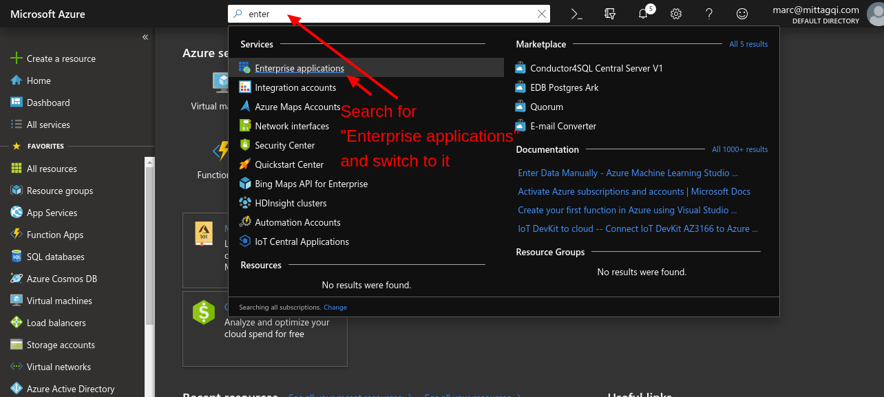Click the Resource groups cube icon

(17, 191)
